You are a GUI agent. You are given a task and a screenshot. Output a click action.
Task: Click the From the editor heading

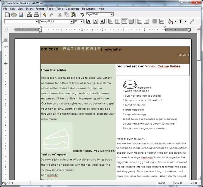[54, 70]
